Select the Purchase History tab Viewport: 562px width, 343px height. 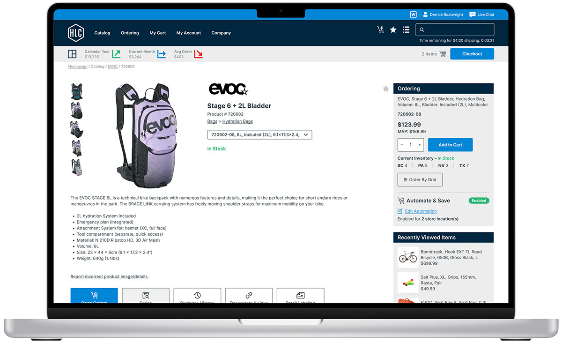(197, 296)
